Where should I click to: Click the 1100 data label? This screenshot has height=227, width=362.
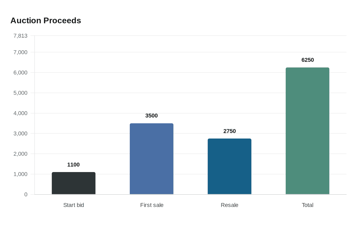(73, 165)
